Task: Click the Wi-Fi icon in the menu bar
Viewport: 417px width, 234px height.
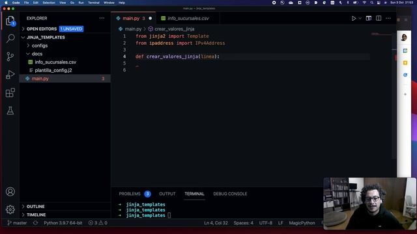Action: click(x=364, y=3)
